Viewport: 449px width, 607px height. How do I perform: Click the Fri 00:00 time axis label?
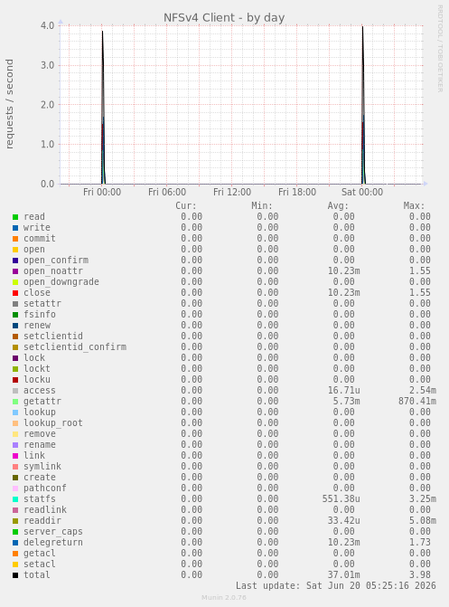tap(102, 192)
